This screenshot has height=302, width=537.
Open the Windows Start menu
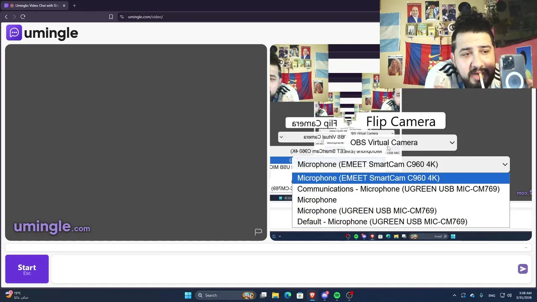pyautogui.click(x=188, y=295)
